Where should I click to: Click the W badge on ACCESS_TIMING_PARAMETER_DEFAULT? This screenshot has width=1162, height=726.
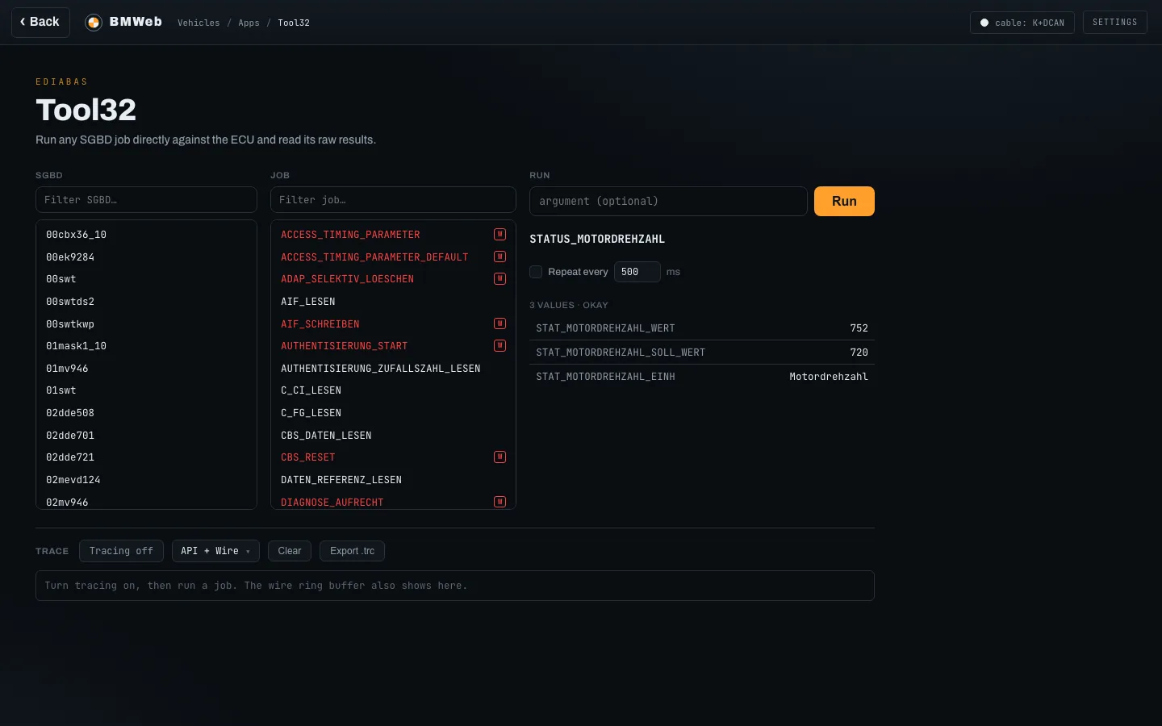tap(499, 257)
